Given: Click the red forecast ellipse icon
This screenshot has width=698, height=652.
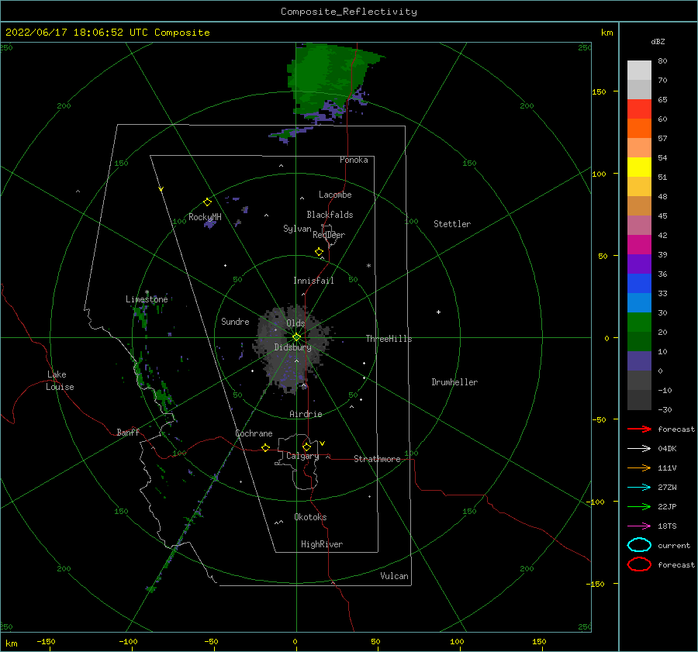Looking at the screenshot, I should [639, 564].
